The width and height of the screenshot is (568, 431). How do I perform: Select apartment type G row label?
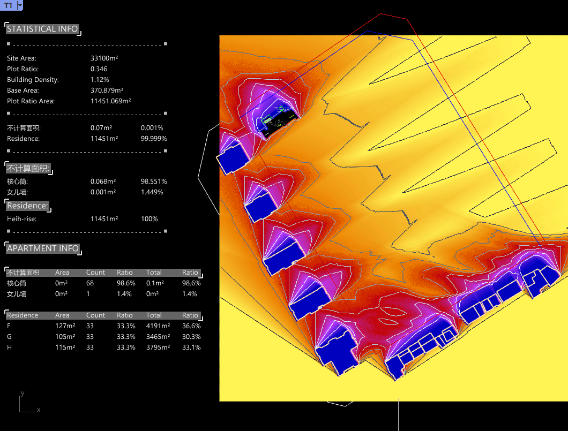9,337
